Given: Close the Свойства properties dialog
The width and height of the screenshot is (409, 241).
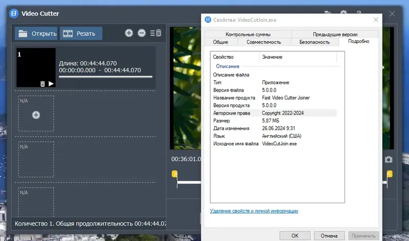Looking at the screenshot, I should pos(376,19).
